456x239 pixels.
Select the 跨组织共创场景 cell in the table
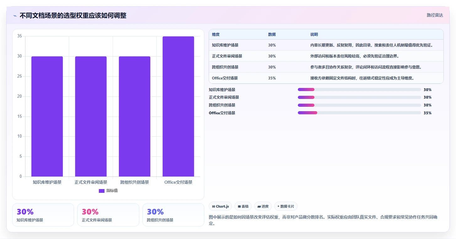click(225, 67)
